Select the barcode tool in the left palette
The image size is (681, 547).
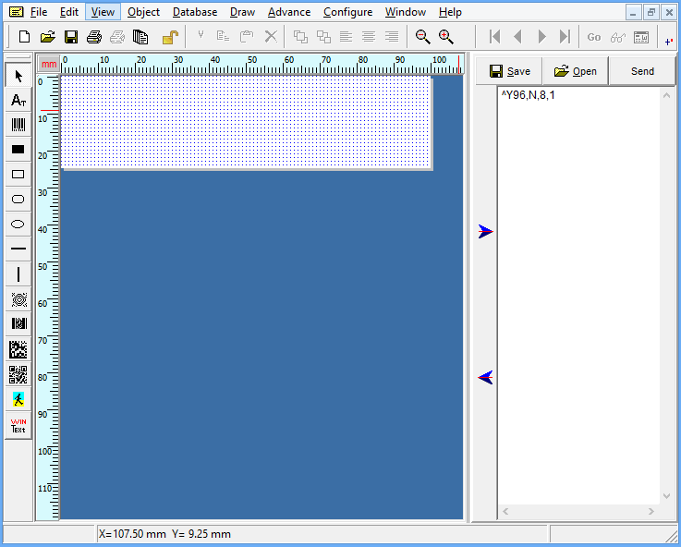tap(18, 125)
